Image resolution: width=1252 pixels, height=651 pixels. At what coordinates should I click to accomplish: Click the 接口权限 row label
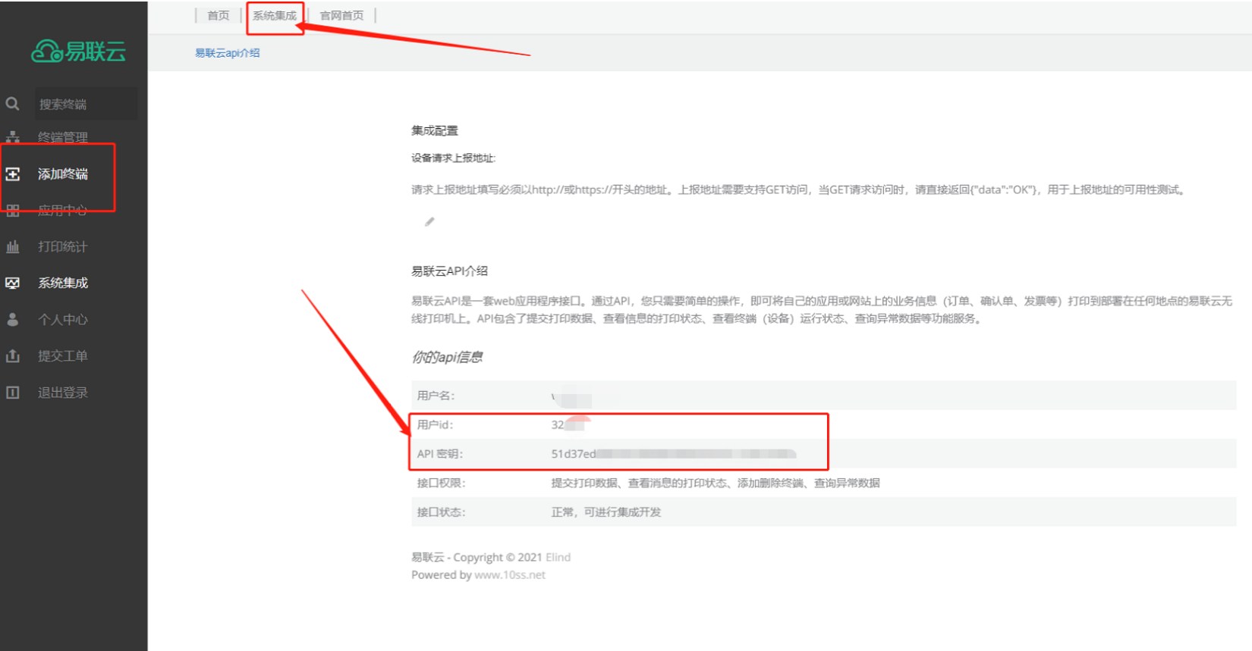click(441, 483)
